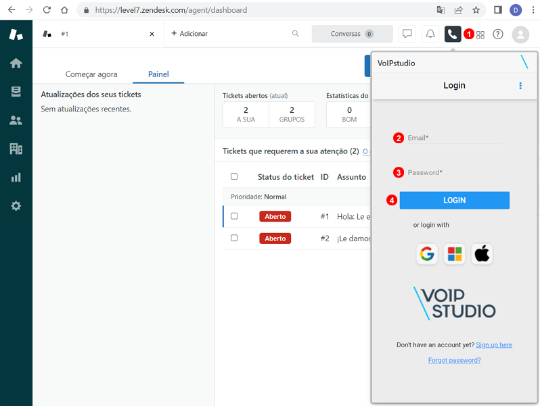Tick the checkbox for ticket #2
The width and height of the screenshot is (540, 406).
pos(234,238)
